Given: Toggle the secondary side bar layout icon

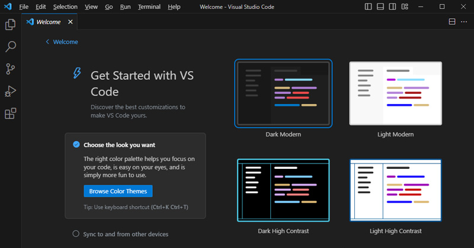Looking at the screenshot, I should (393, 6).
